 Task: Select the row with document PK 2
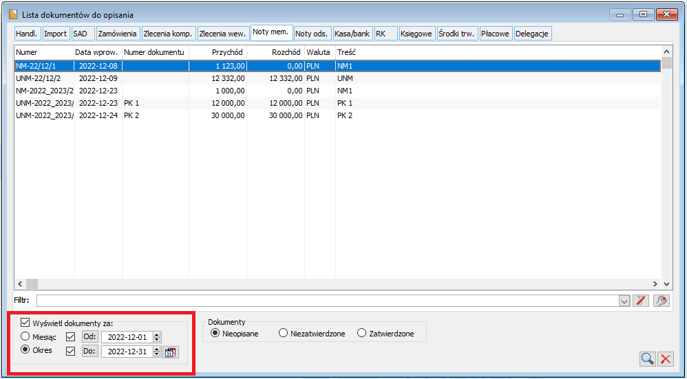click(337, 115)
